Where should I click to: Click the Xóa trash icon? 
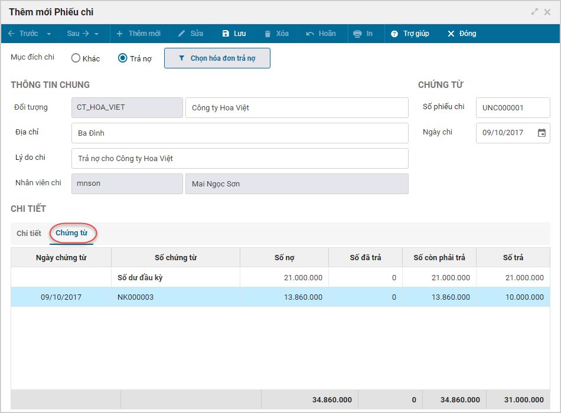pyautogui.click(x=268, y=34)
